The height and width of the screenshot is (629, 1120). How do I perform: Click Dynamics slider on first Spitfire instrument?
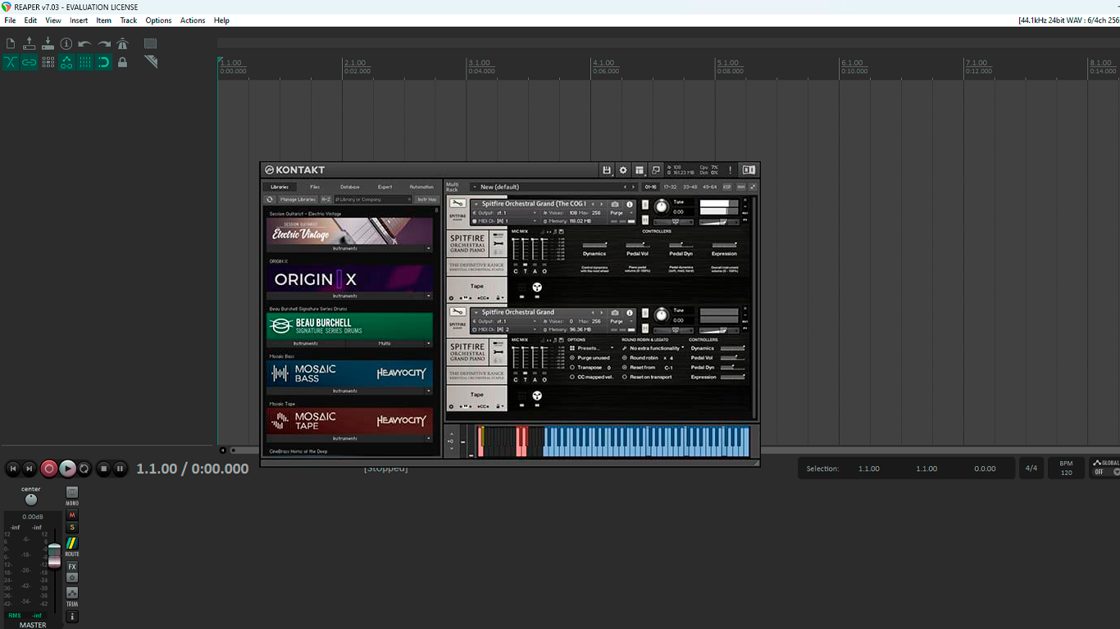coord(594,244)
